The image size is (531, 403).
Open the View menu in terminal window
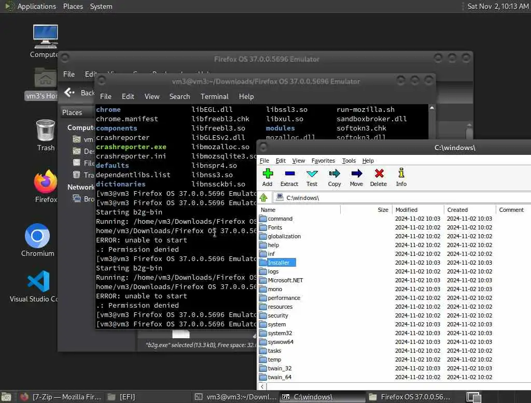pyautogui.click(x=152, y=96)
